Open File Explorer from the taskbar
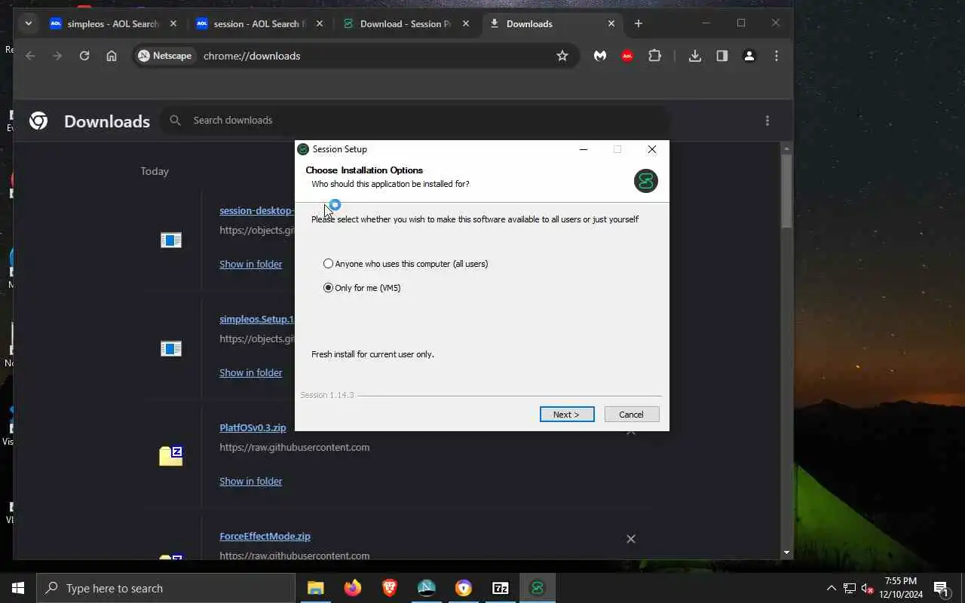 pos(316,588)
